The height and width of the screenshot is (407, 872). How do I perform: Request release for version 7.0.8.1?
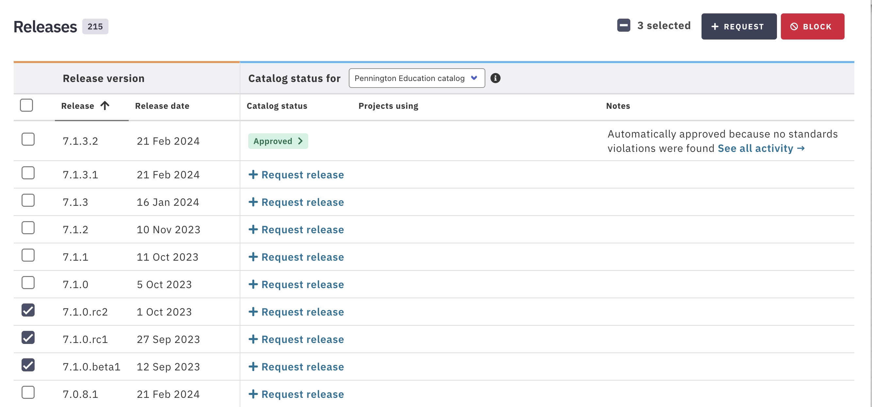pos(296,394)
